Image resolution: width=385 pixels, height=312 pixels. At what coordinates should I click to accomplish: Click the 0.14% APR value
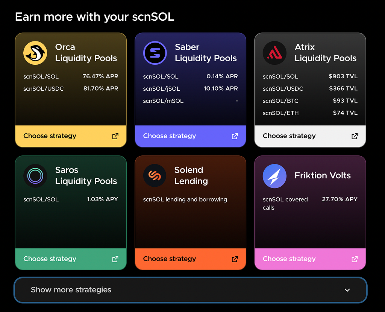click(222, 76)
